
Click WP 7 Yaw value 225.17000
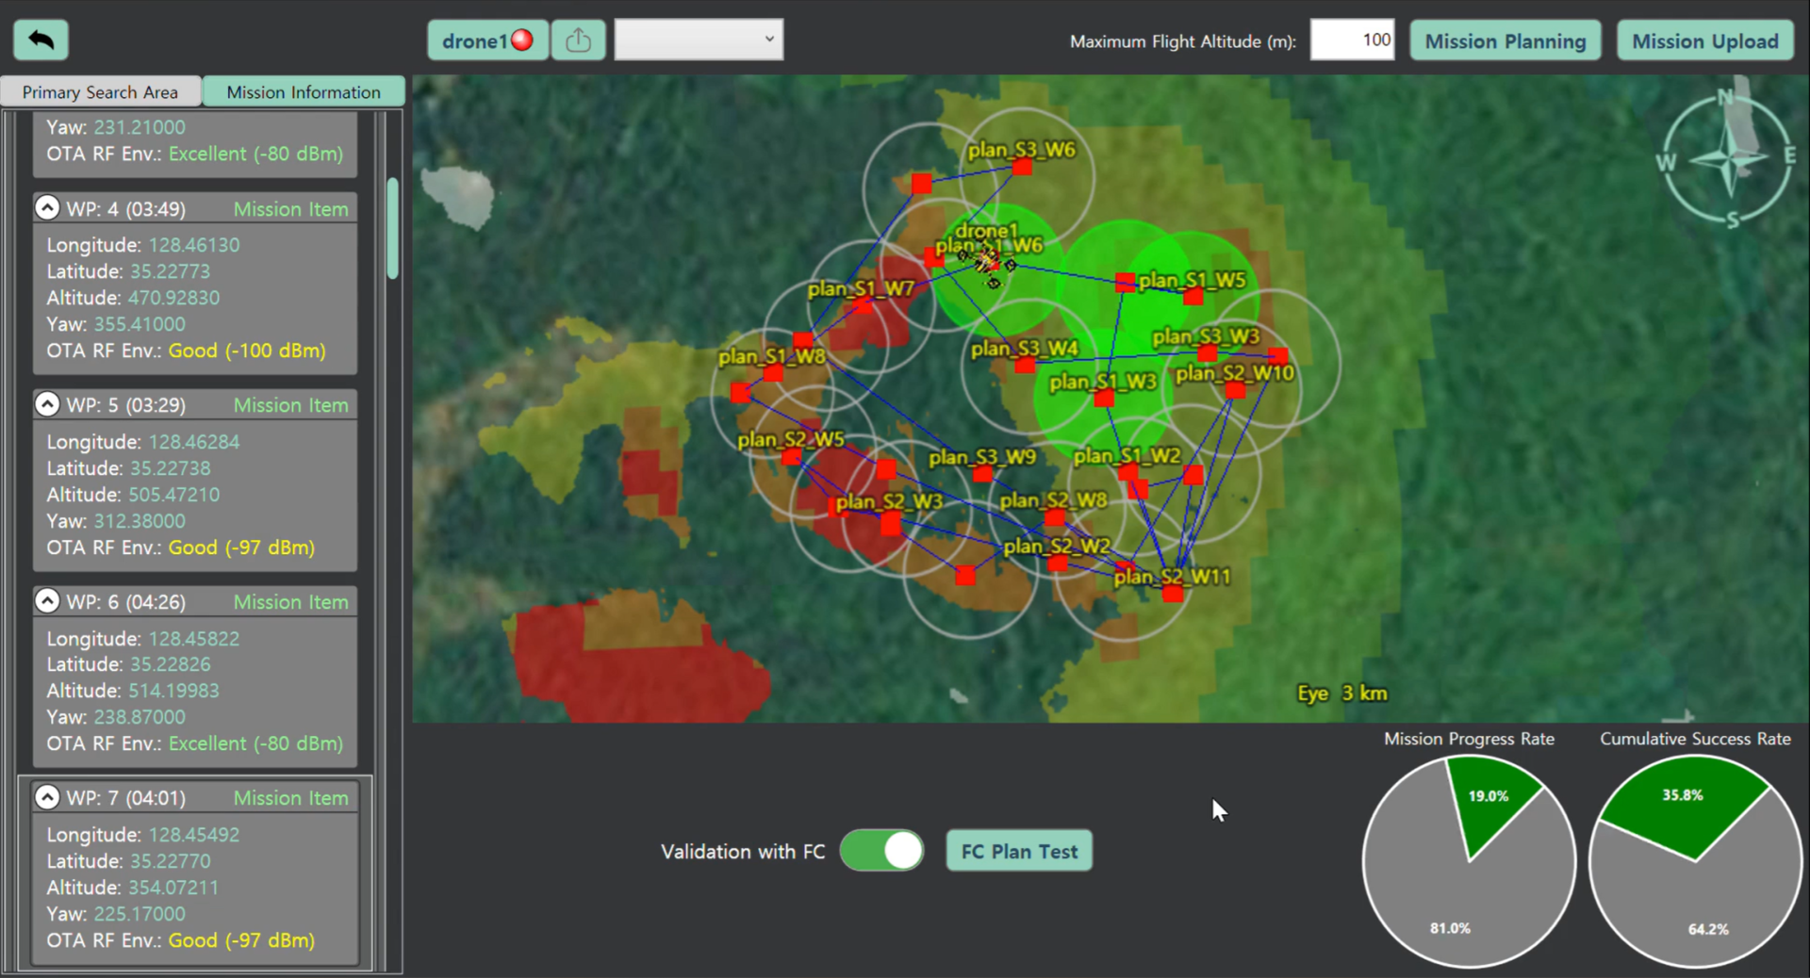(x=140, y=914)
